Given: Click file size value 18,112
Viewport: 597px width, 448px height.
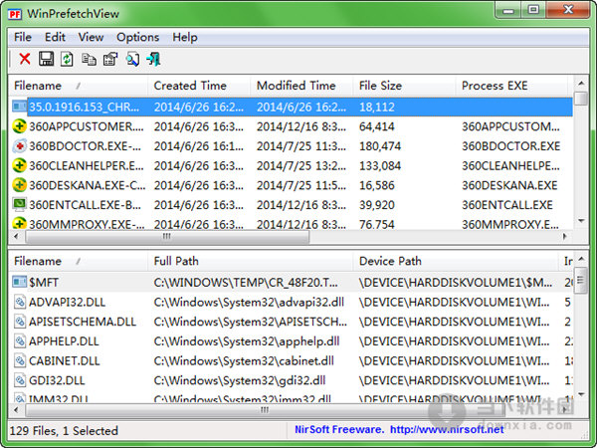Looking at the screenshot, I should click(377, 108).
